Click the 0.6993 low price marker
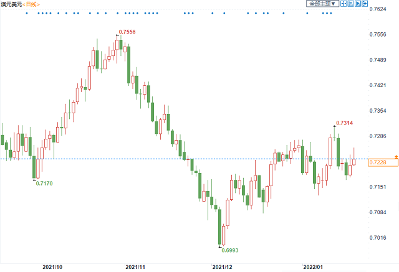 [230, 250]
